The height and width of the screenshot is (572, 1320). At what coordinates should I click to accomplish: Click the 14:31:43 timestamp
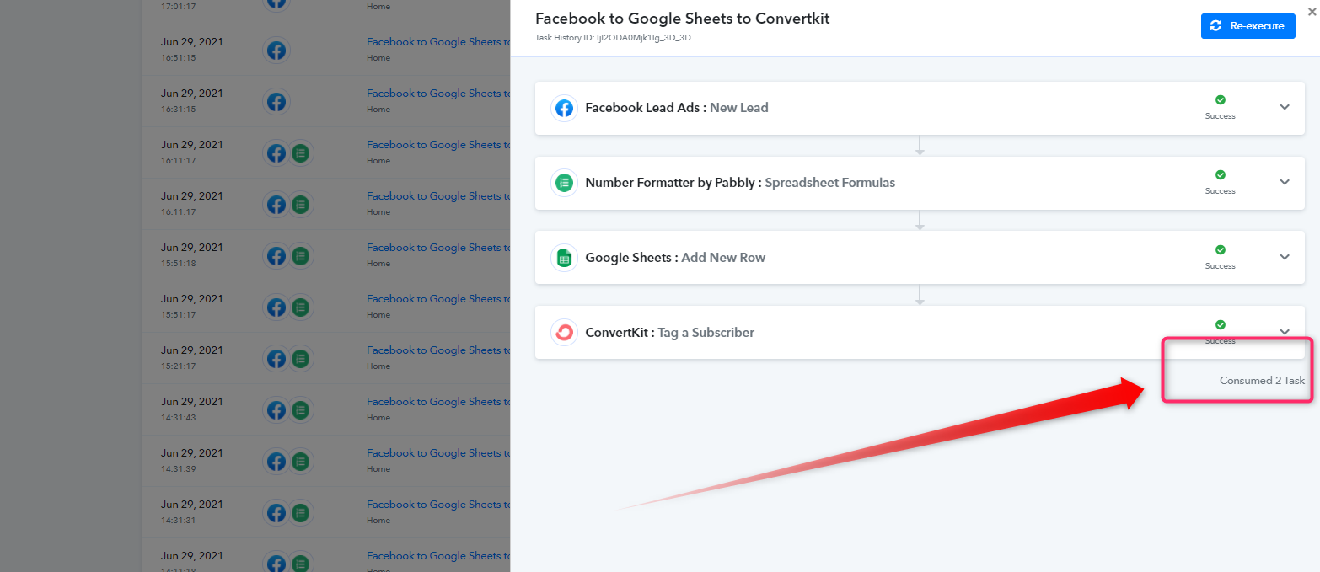click(179, 418)
